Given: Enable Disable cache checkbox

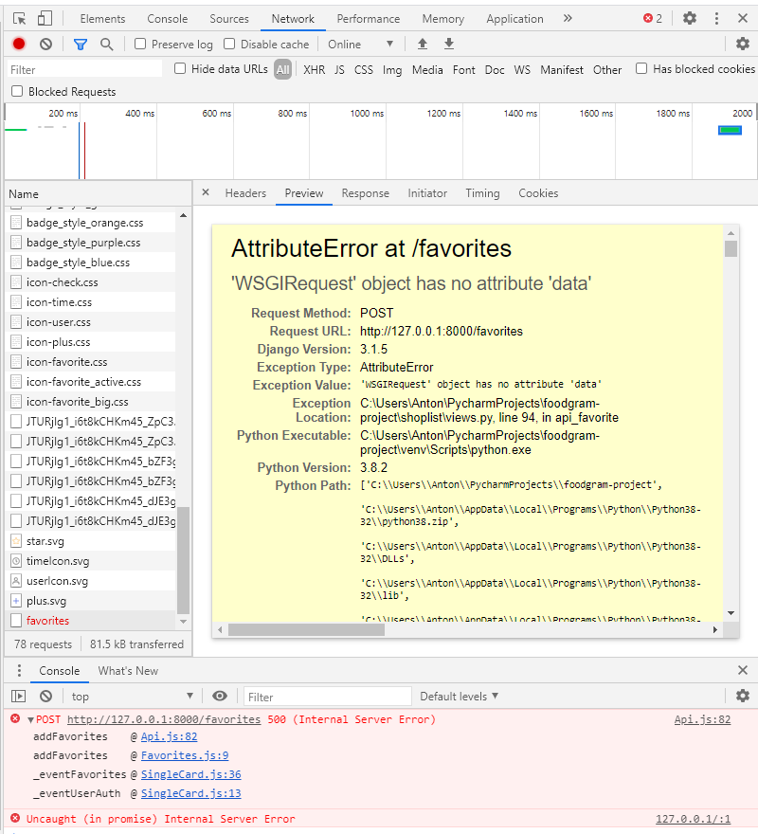Looking at the screenshot, I should coord(229,44).
